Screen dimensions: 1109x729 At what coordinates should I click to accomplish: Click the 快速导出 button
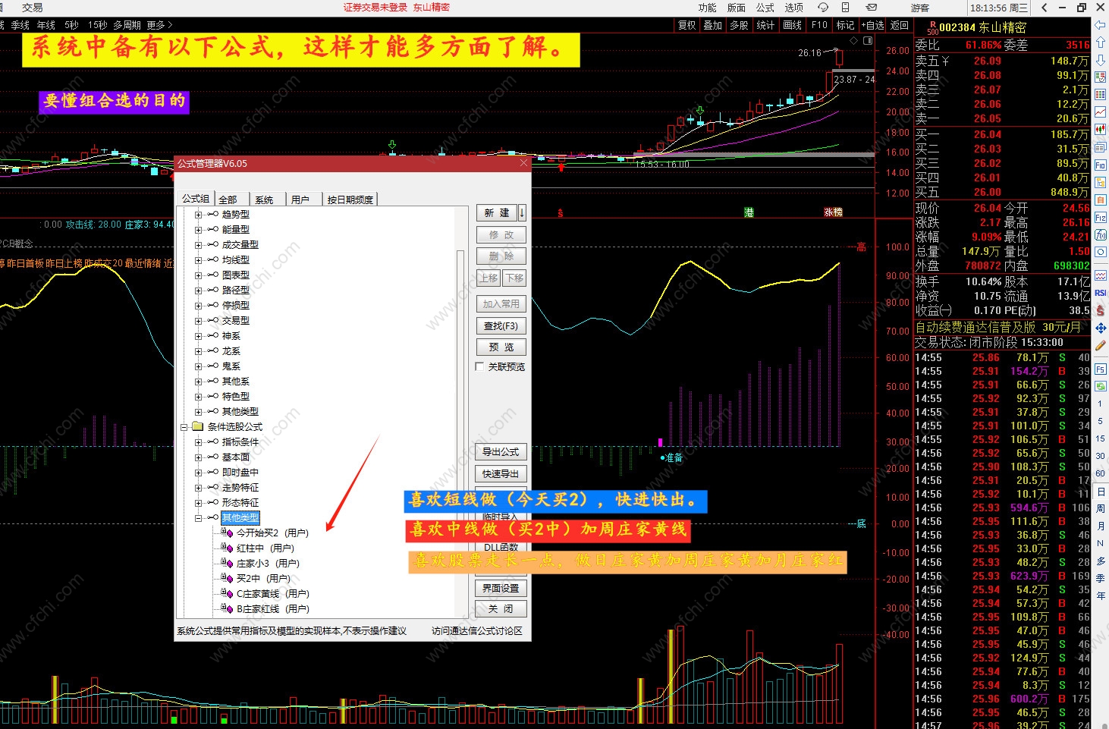click(x=501, y=474)
